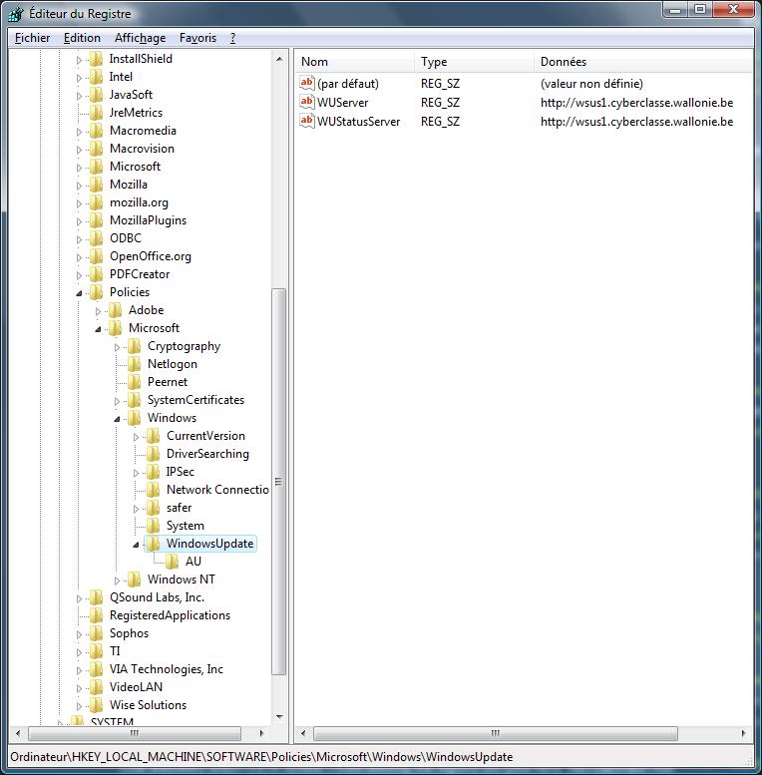The height and width of the screenshot is (775, 762).
Task: Sort values by the Type column header
Action: 474,61
